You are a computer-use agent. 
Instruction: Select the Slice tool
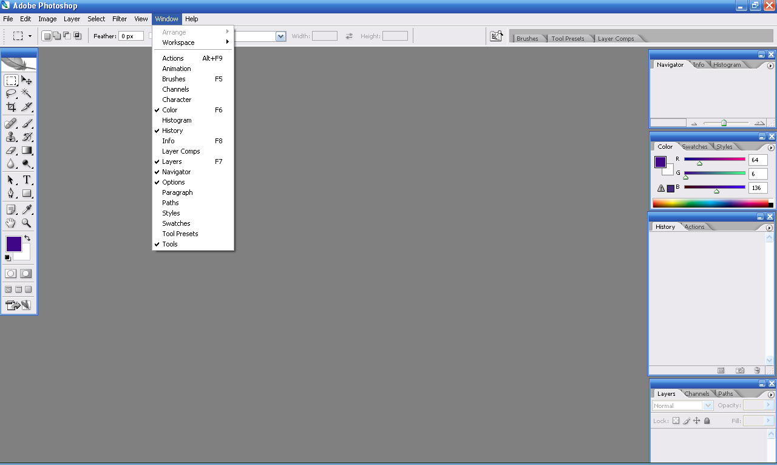(x=27, y=107)
